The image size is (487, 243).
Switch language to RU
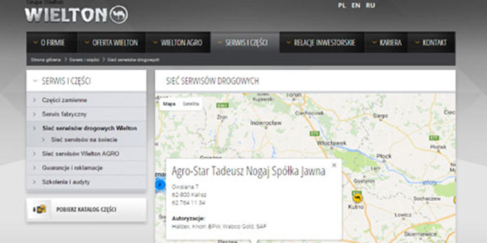pos(370,6)
